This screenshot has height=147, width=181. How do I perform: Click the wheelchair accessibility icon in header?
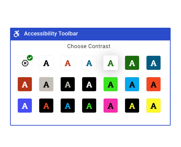click(x=16, y=34)
